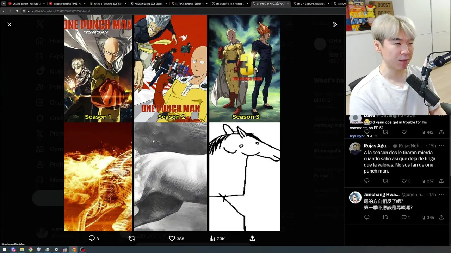Close the AniChart tab
Screen dimensions: 451x253
click(166, 4)
